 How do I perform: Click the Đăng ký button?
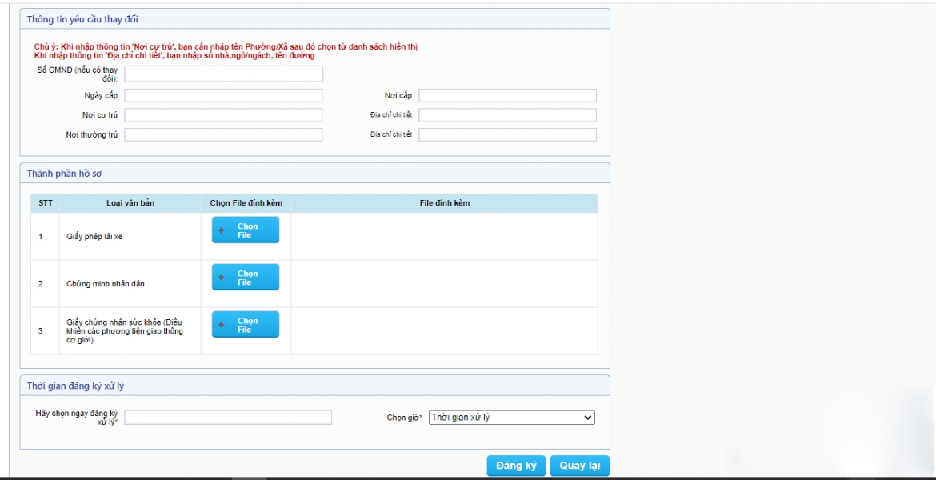click(516, 466)
